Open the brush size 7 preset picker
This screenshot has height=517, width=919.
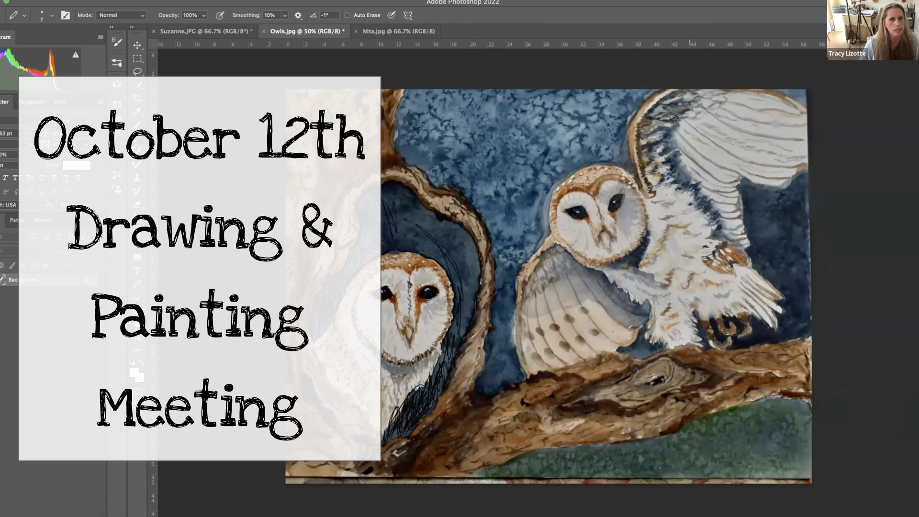(42, 15)
